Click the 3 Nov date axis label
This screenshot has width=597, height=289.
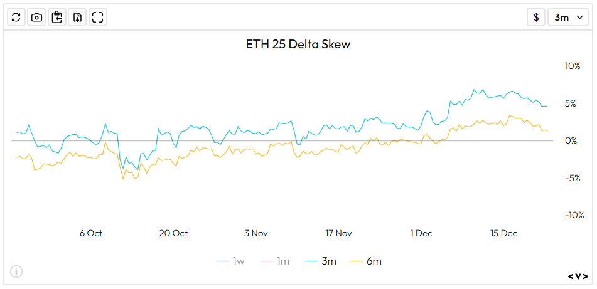[x=256, y=233]
